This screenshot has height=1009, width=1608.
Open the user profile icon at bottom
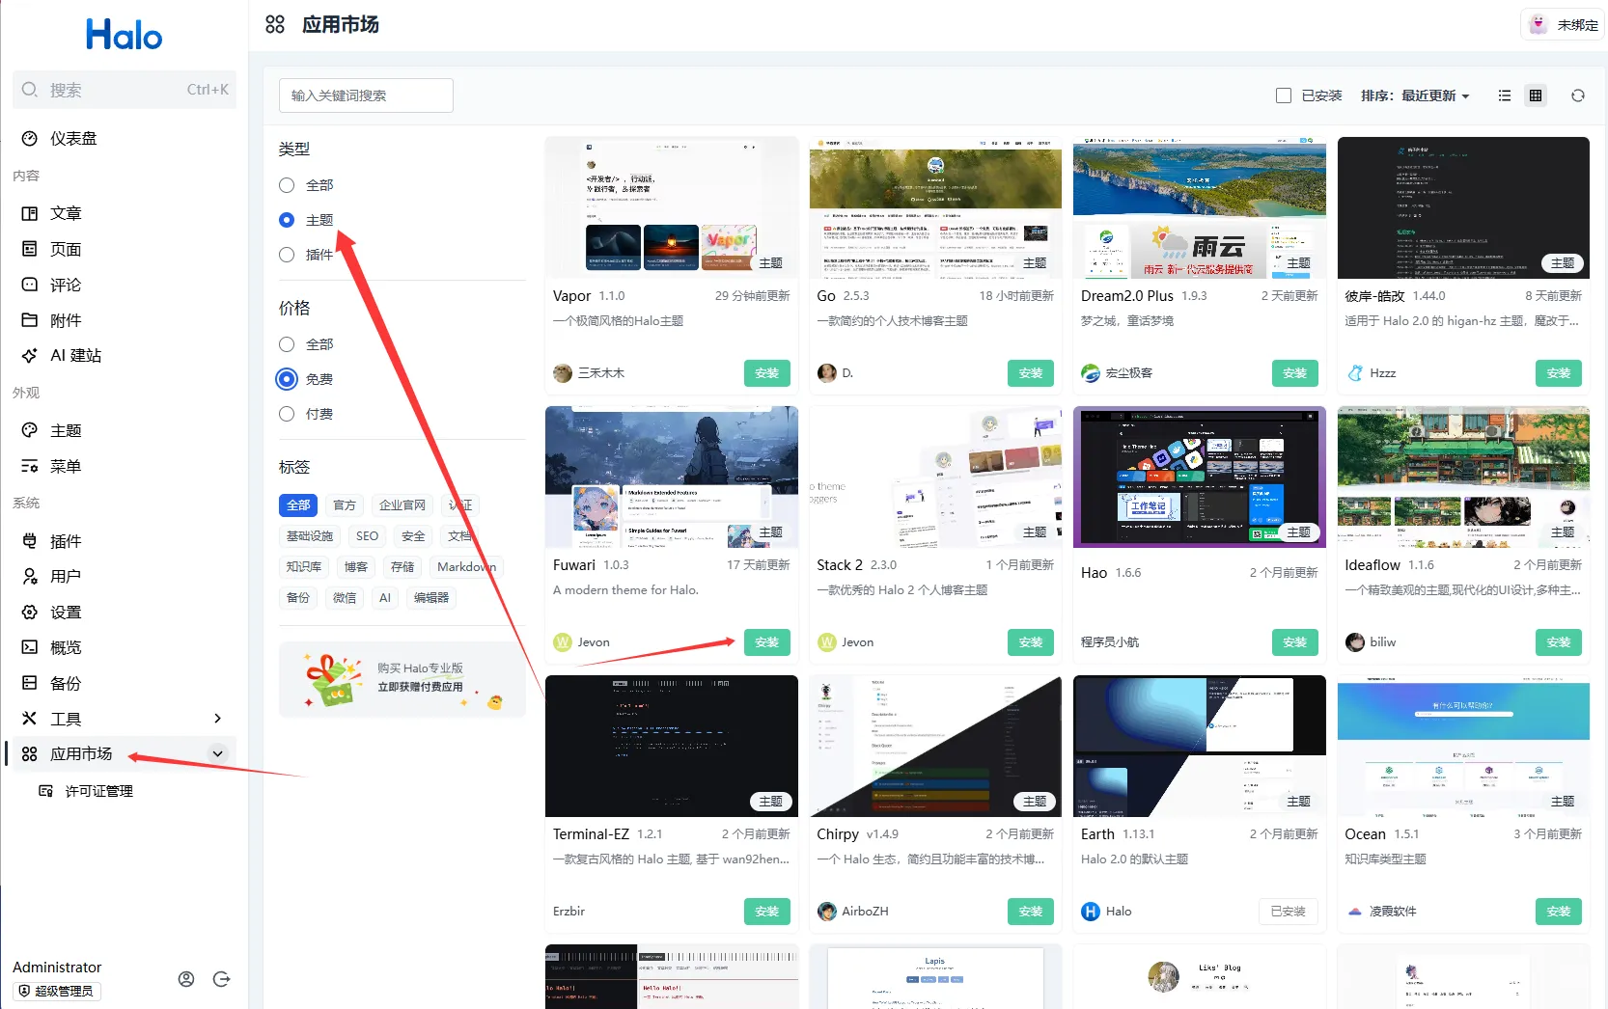(x=186, y=979)
